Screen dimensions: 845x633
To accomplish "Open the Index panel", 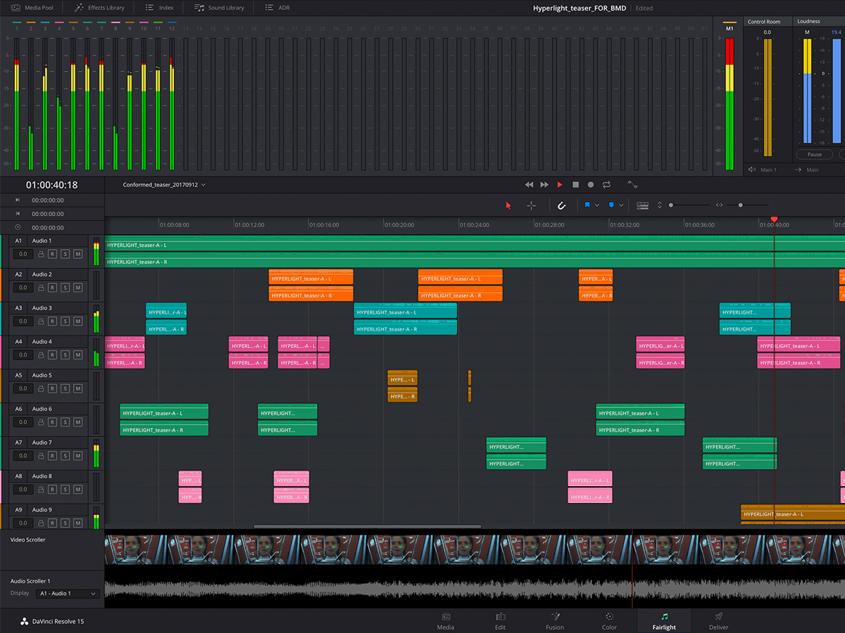I will [158, 8].
